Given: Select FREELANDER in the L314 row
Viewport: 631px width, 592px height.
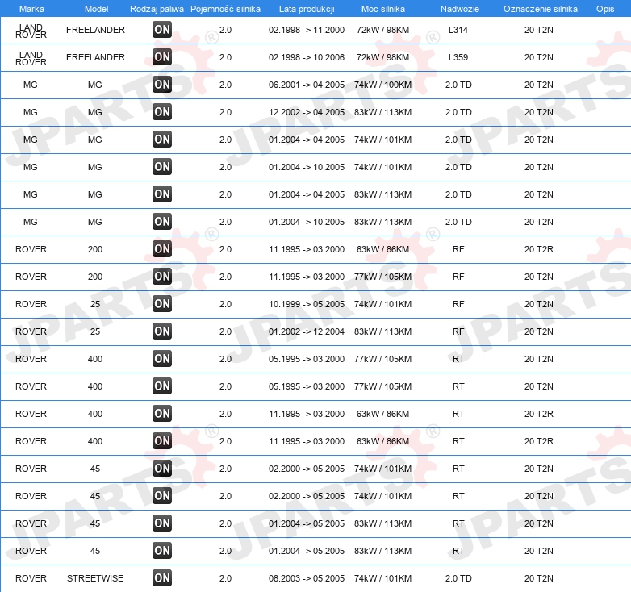Looking at the screenshot, I should point(95,30).
